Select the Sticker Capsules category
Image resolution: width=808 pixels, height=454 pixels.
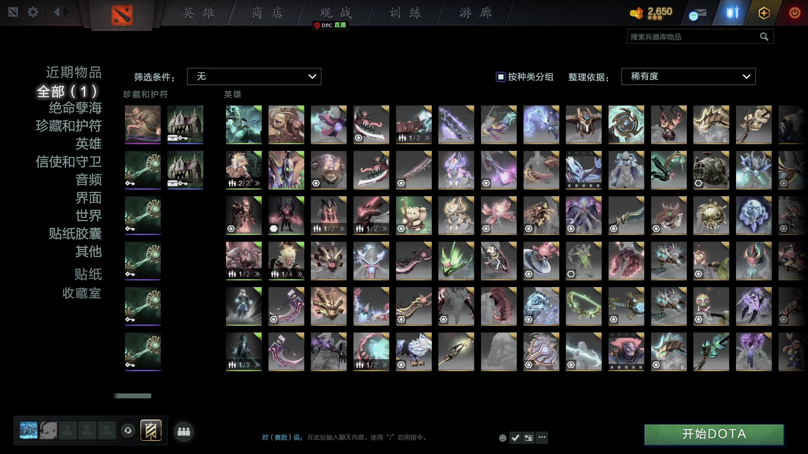pos(75,234)
